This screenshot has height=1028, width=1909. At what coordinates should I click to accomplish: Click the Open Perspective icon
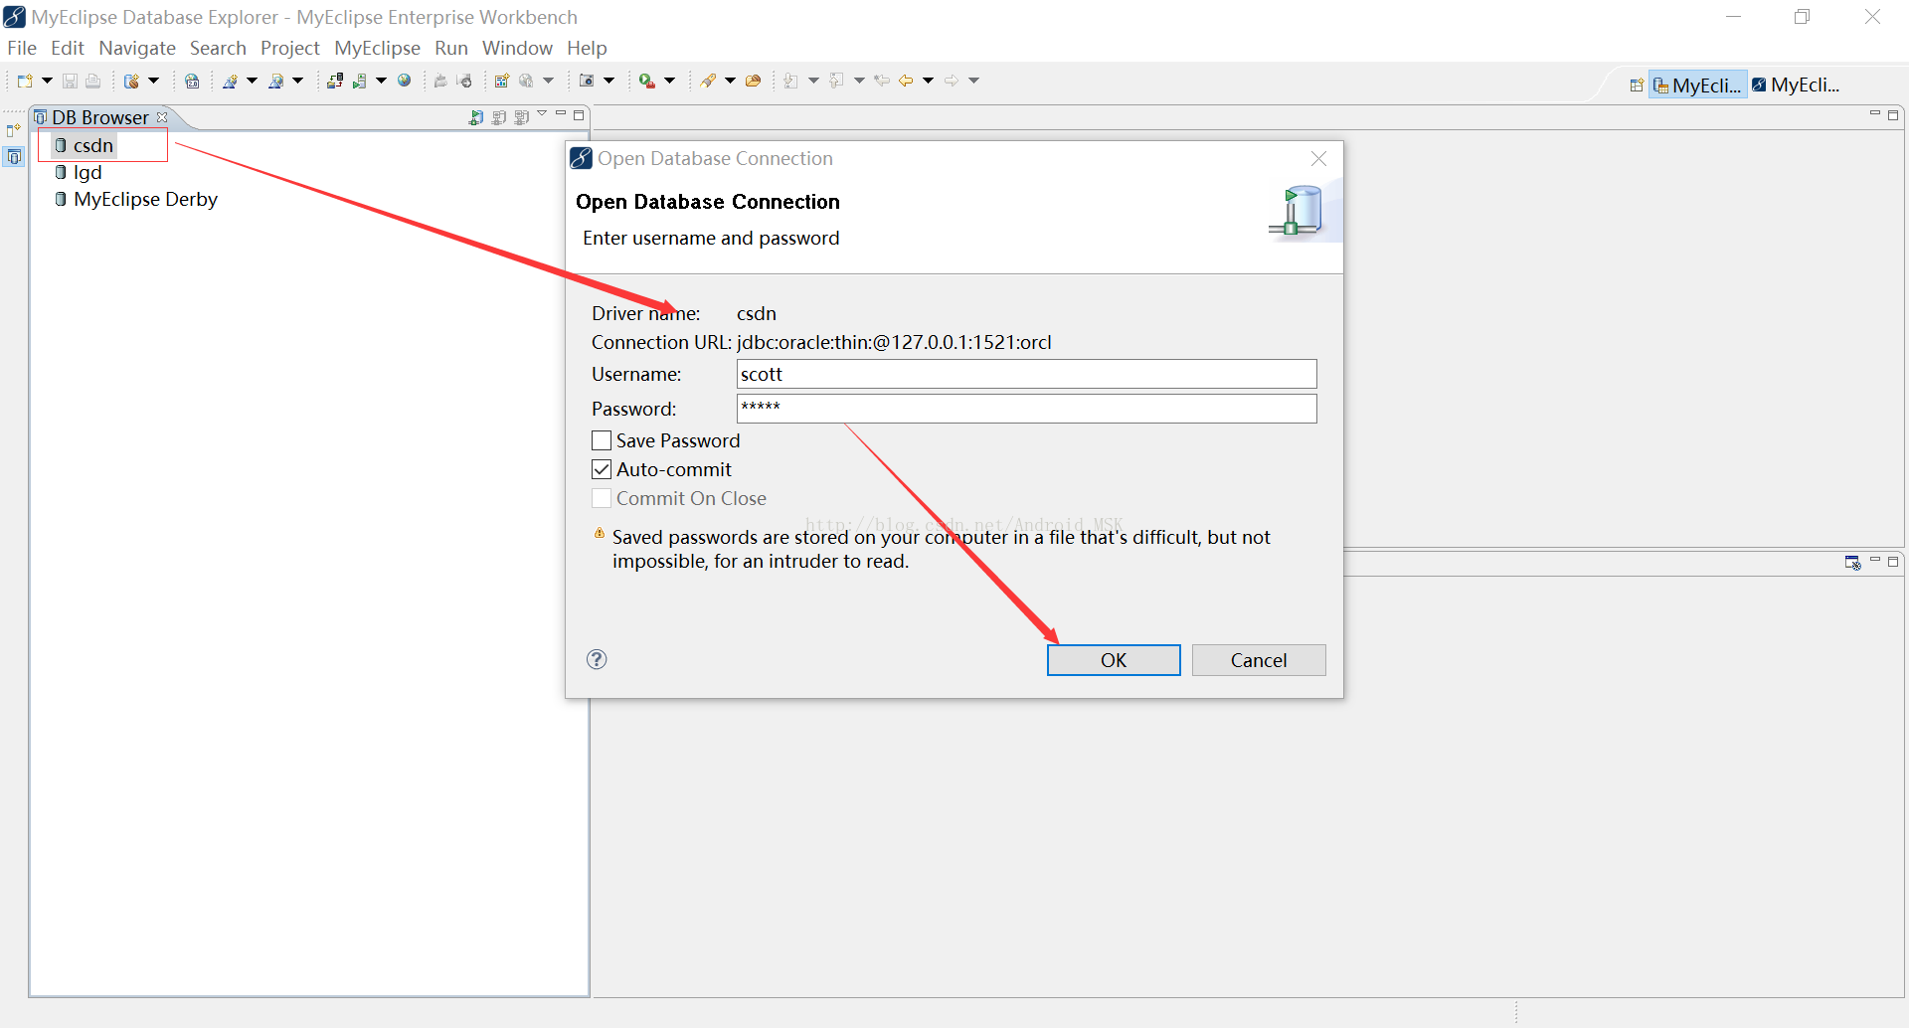[1637, 86]
